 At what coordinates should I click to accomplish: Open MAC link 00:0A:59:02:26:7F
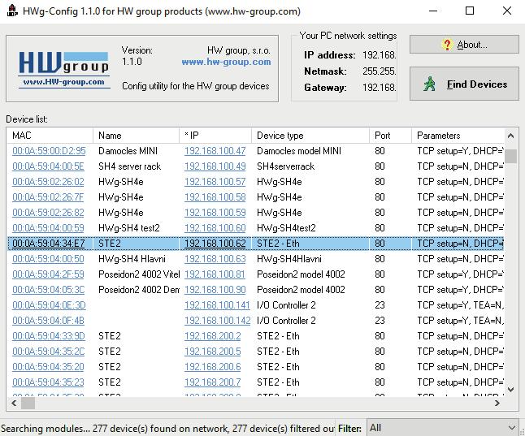48,197
